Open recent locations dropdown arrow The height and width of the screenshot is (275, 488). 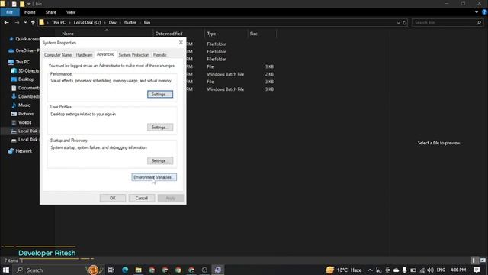coord(25,22)
